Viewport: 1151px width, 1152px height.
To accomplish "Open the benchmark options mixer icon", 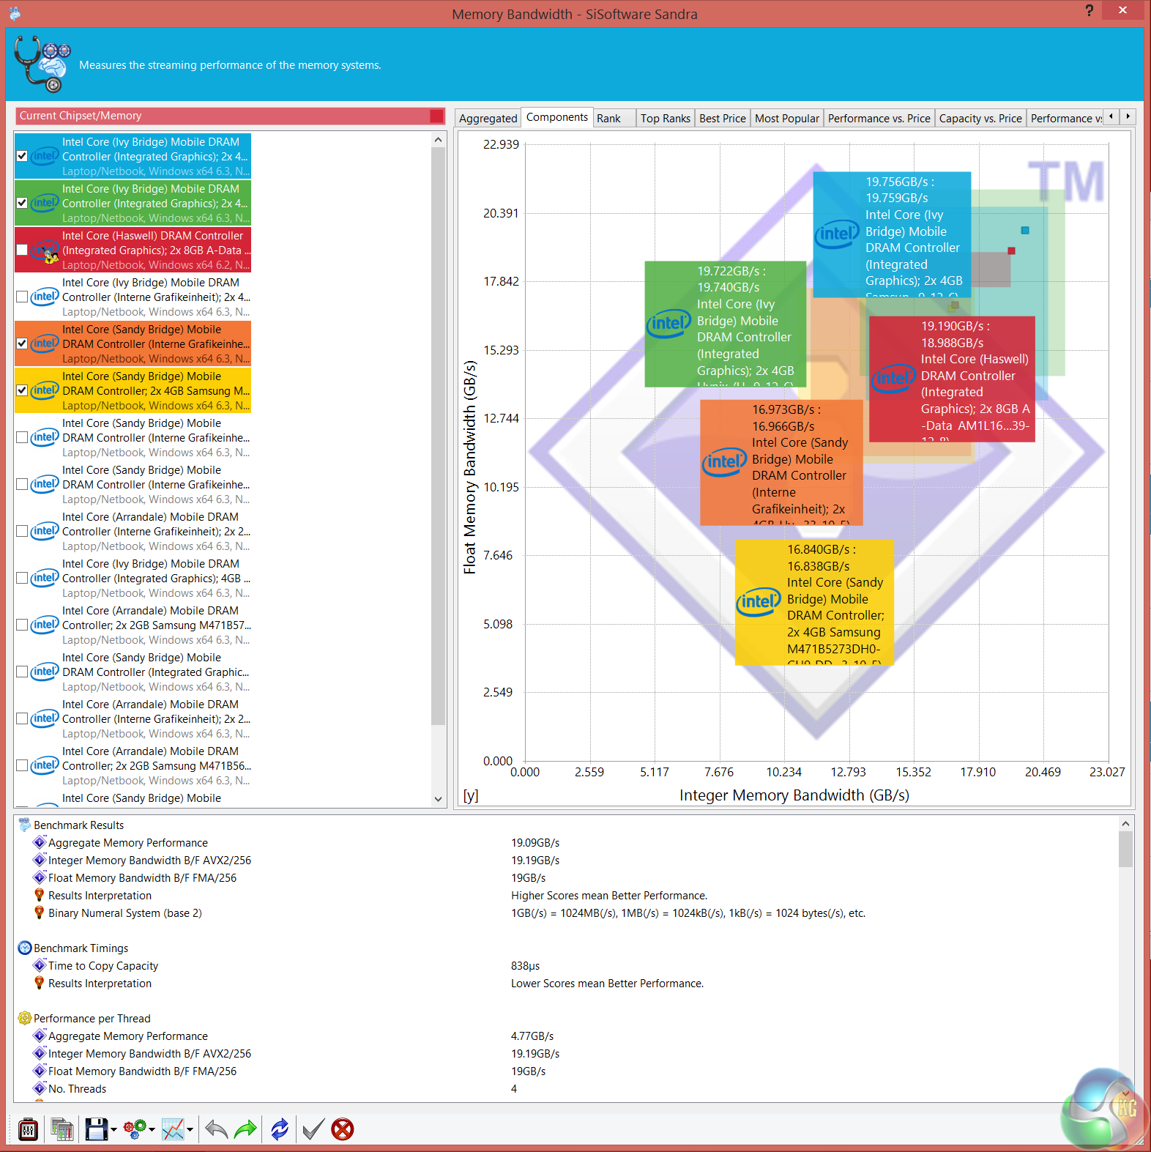I will 28,1129.
